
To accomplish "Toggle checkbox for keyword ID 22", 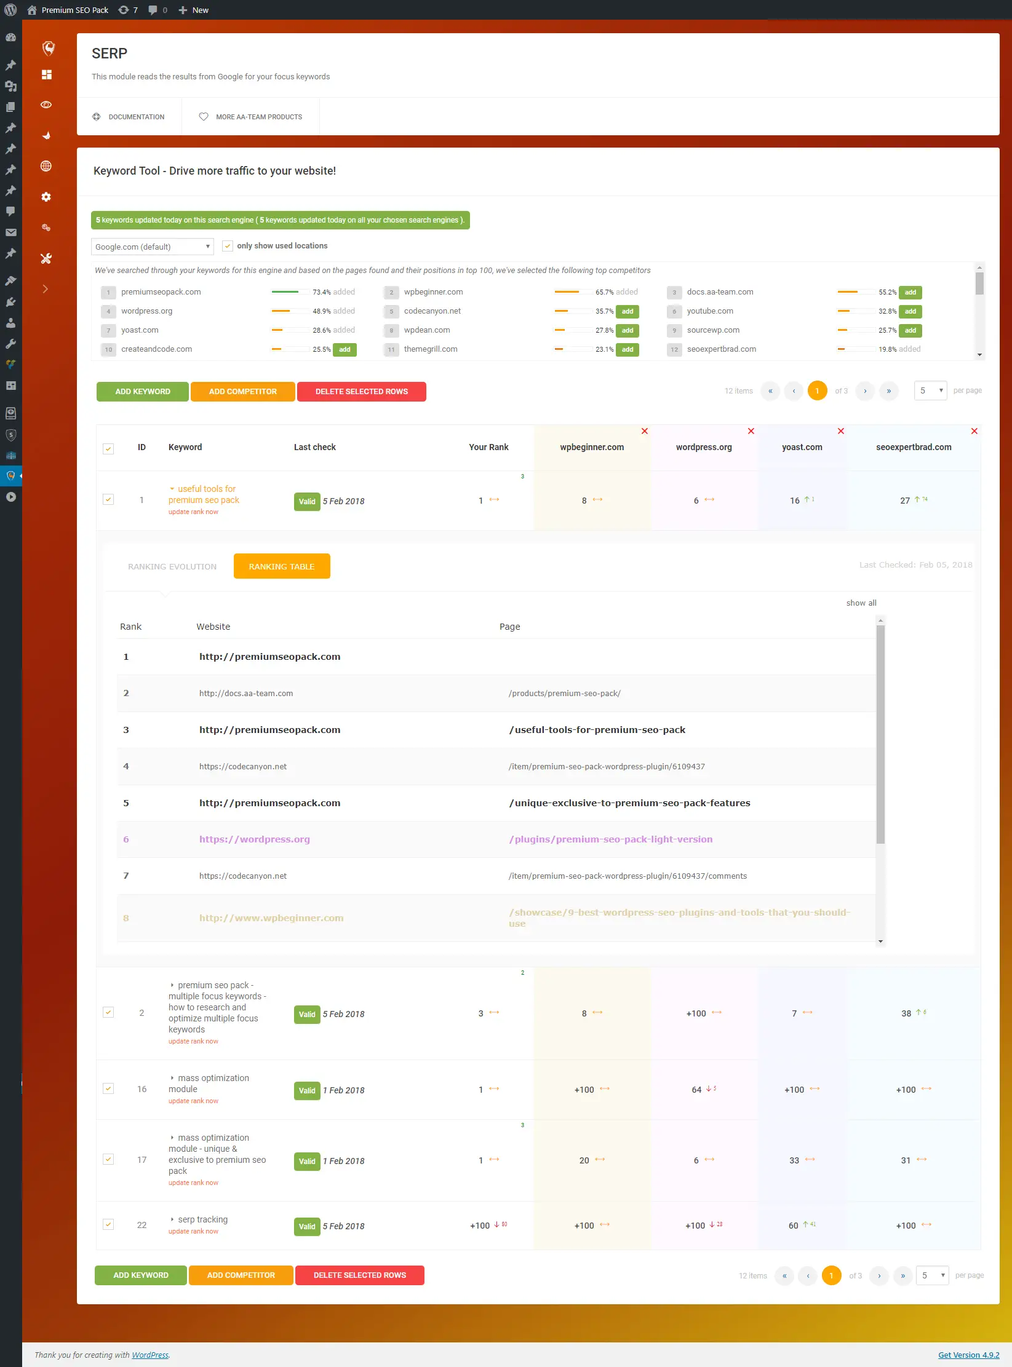I will [108, 1224].
